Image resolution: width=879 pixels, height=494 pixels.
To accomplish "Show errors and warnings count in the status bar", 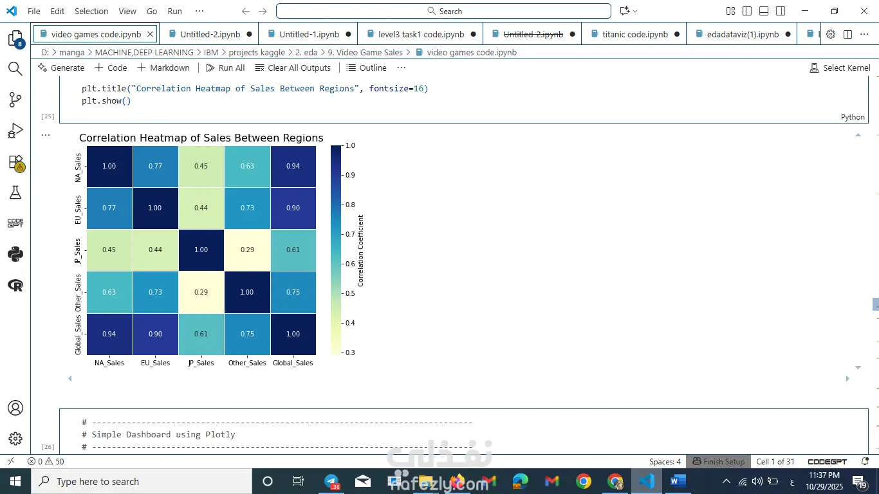I will tap(46, 461).
